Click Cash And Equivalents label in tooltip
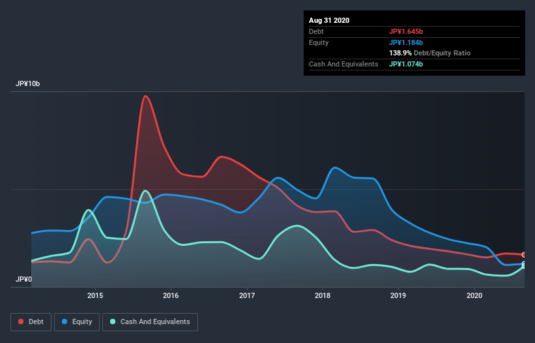This screenshot has width=535, height=343. pos(343,64)
